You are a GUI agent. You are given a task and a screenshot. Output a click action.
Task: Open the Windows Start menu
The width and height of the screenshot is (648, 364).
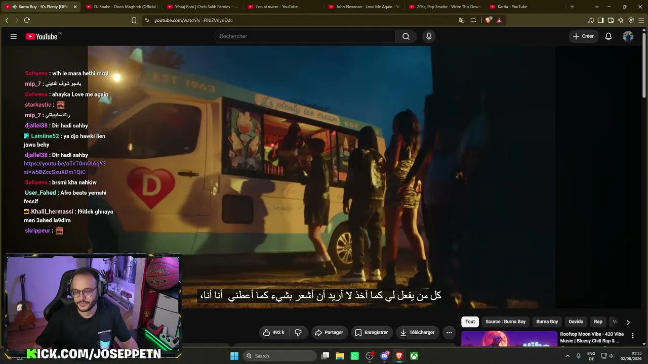click(234, 356)
